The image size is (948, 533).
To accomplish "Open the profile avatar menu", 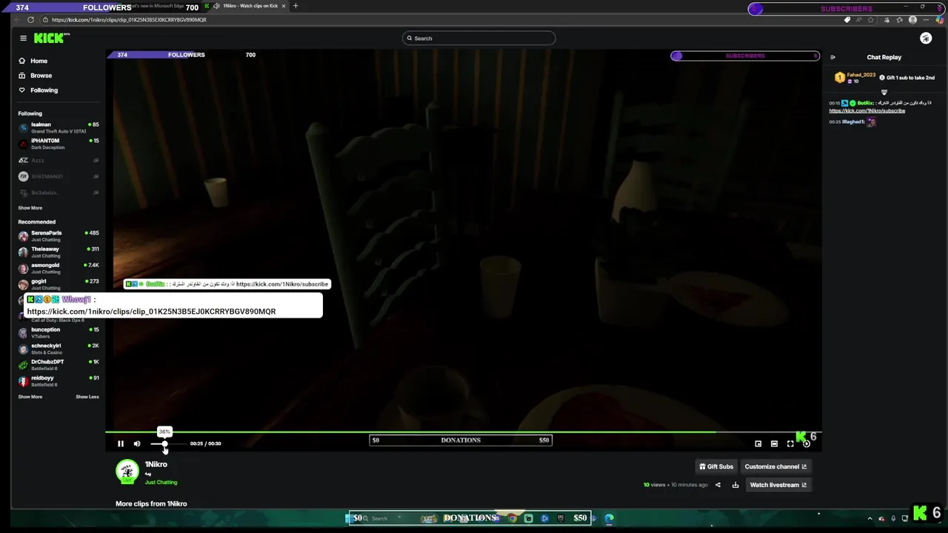I will pyautogui.click(x=926, y=38).
